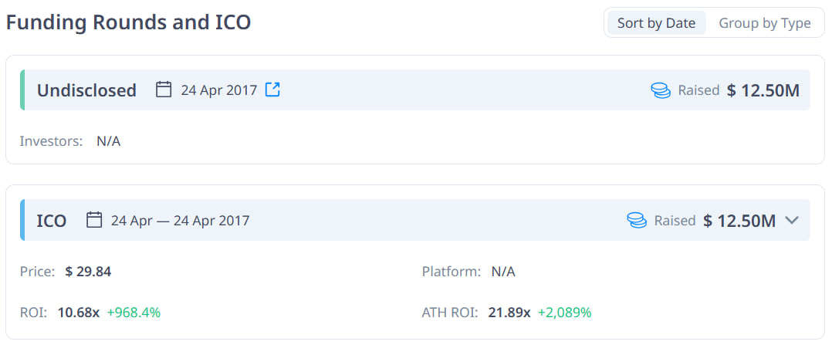The image size is (832, 355).
Task: Click the coins icon in the ICO round
Action: coord(637,221)
